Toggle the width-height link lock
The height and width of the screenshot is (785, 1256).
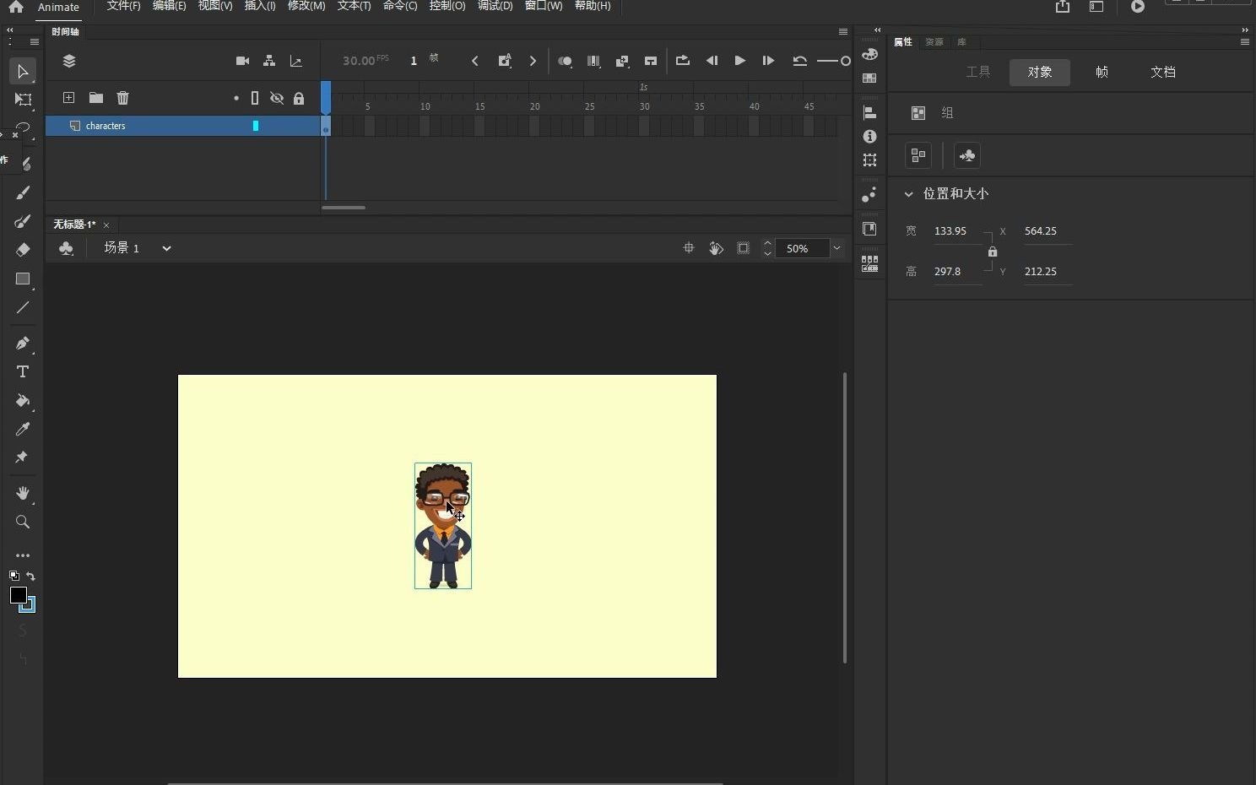(x=992, y=251)
